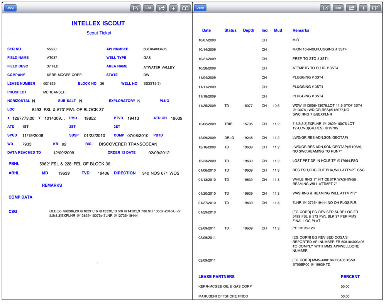Click remark PREP TO STO # 3ST4

(310, 58)
